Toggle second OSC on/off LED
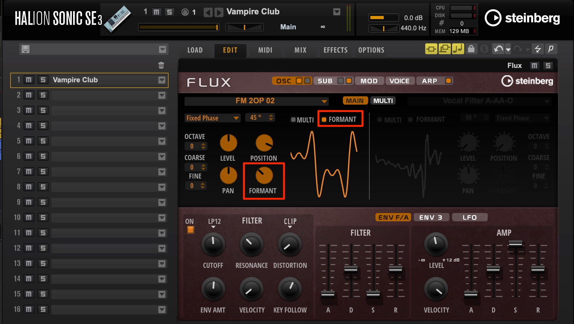574x324 pixels. coord(307,81)
